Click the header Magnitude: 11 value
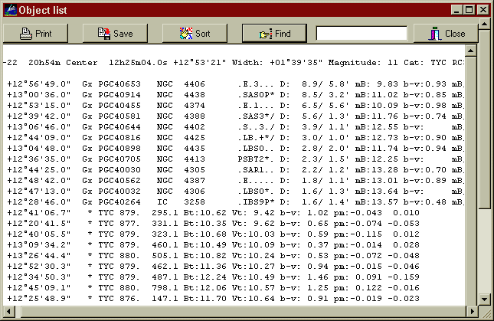The height and width of the screenshot is (321, 494). coord(363,63)
